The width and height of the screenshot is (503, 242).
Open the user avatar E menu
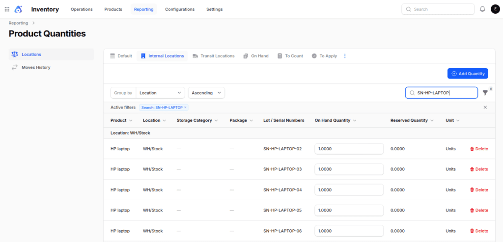(x=495, y=9)
